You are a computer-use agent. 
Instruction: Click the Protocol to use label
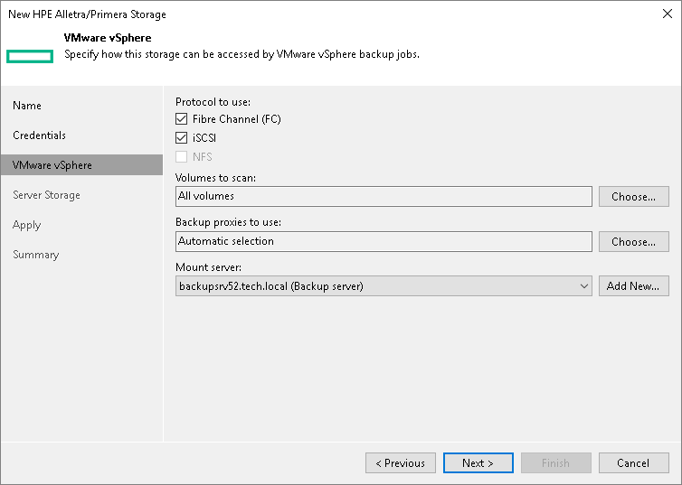coord(213,102)
